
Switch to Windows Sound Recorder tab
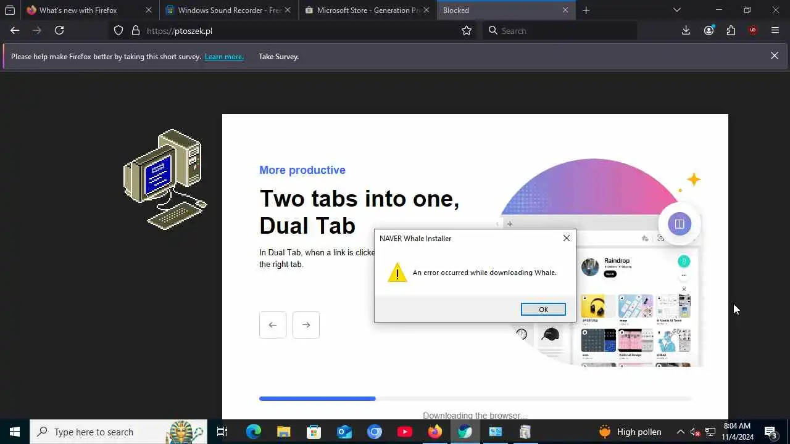pyautogui.click(x=228, y=10)
